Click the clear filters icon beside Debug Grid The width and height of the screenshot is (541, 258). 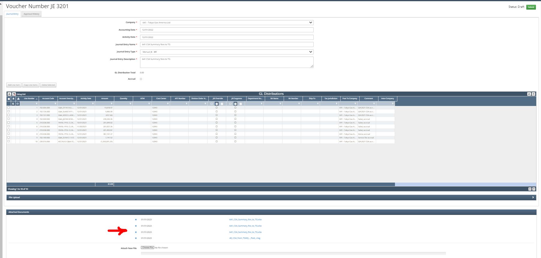click(x=14, y=94)
